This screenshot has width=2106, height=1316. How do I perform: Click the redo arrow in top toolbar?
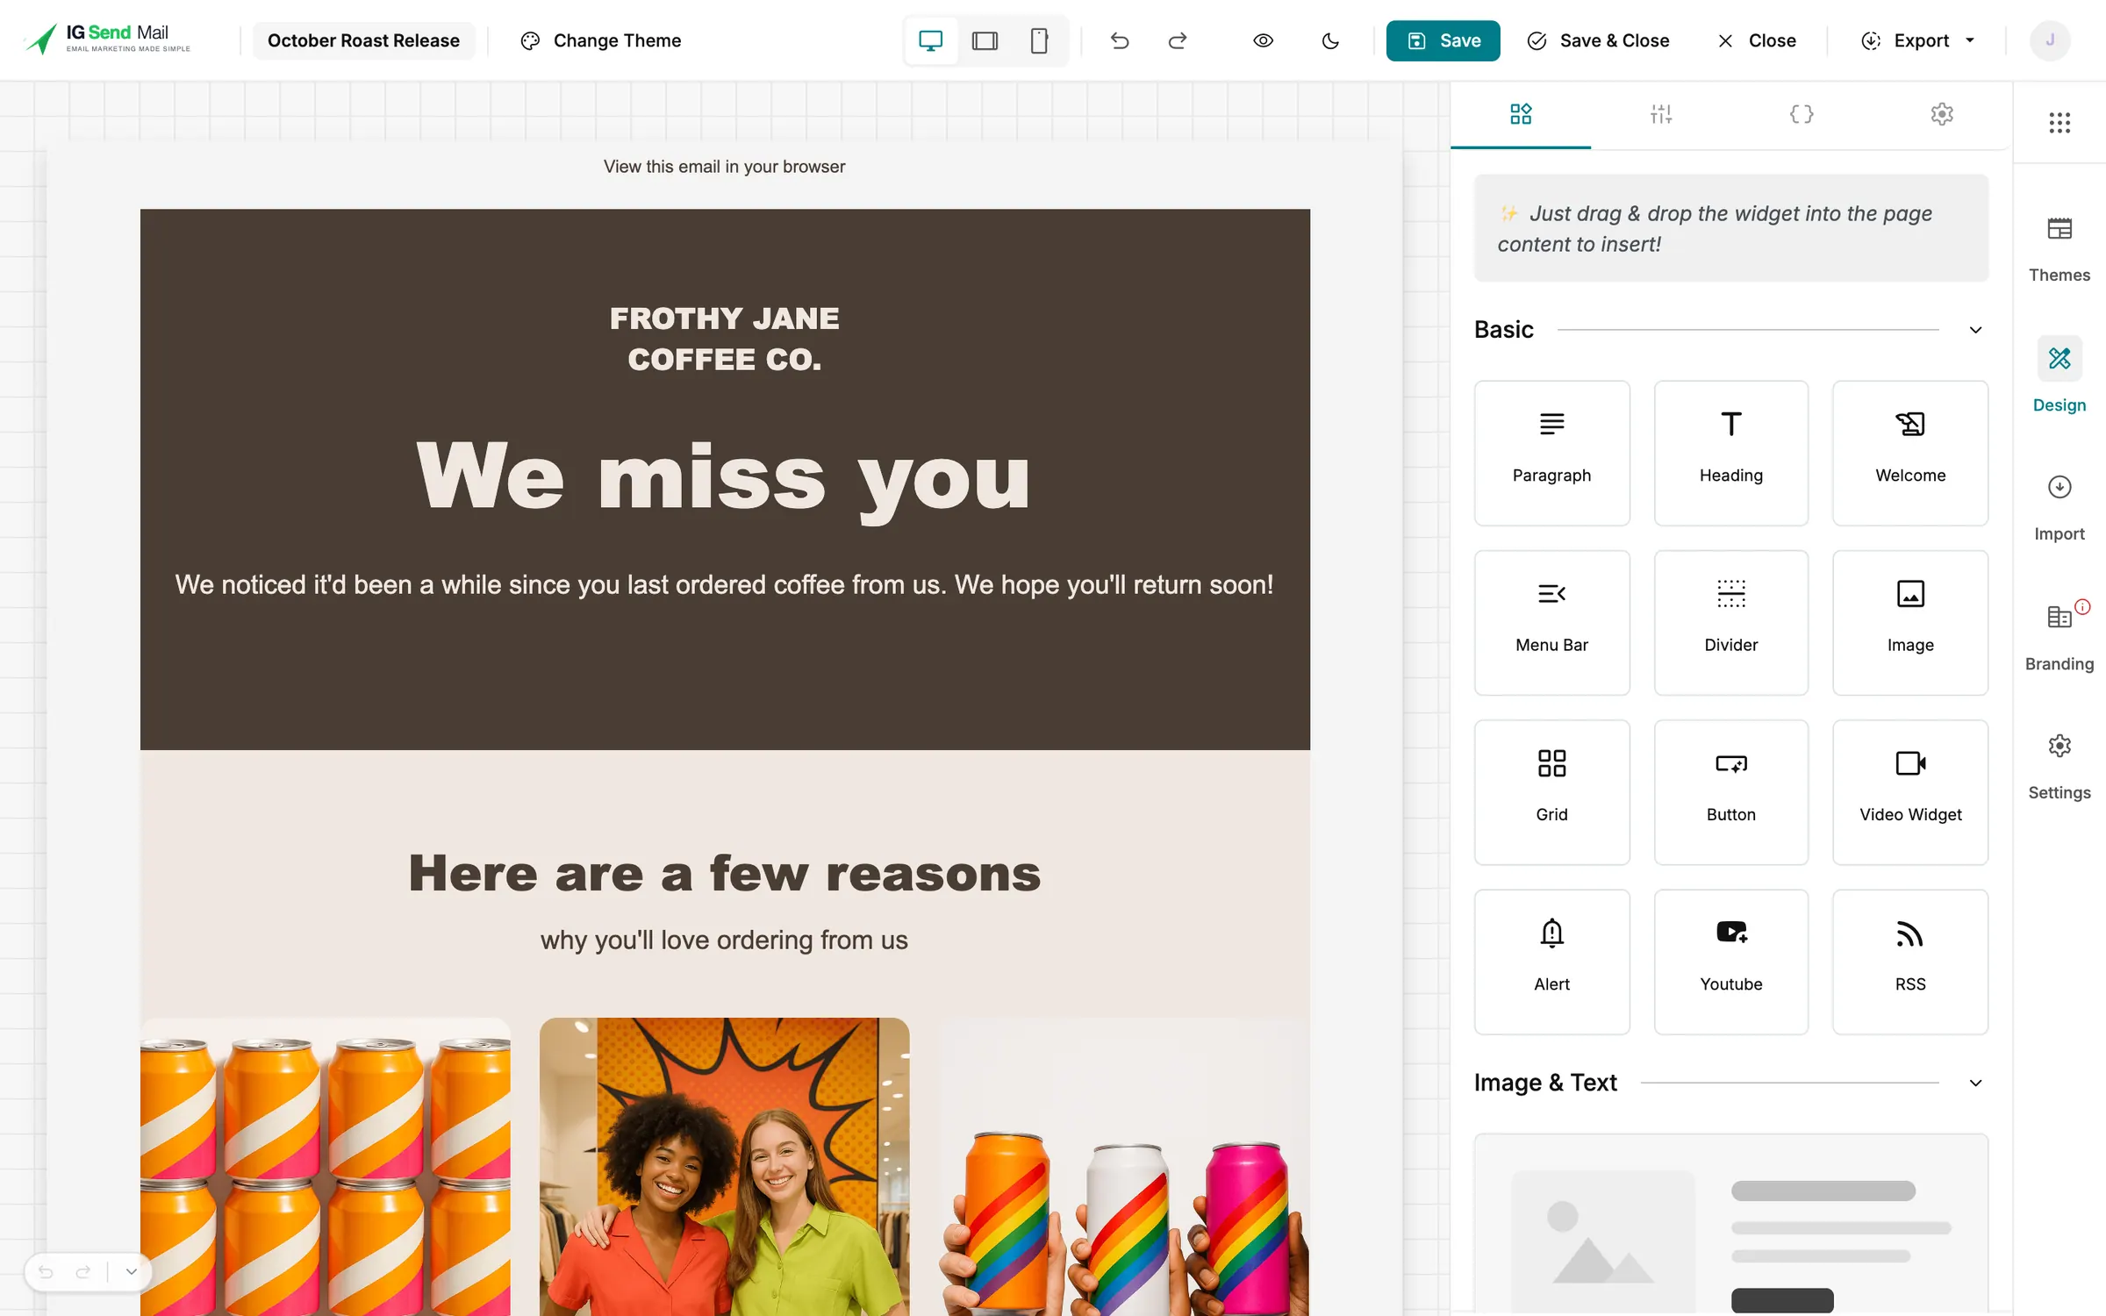[1178, 40]
